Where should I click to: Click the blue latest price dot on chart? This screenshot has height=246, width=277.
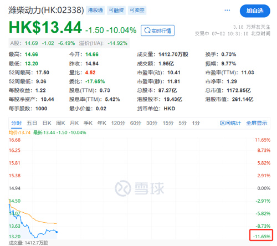57,232
